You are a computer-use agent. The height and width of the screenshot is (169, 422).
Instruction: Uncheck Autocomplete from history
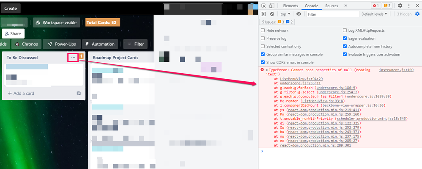coord(345,46)
